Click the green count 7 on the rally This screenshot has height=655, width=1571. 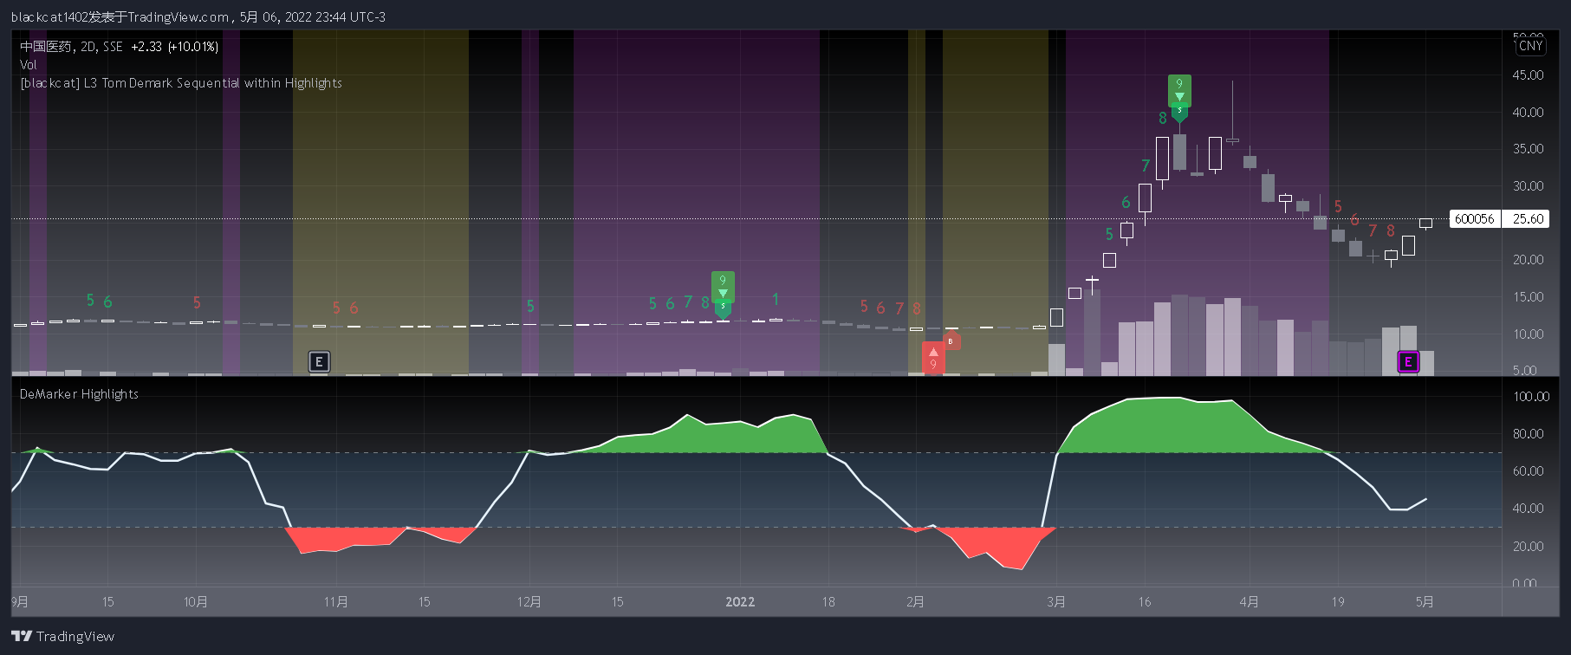click(1146, 165)
